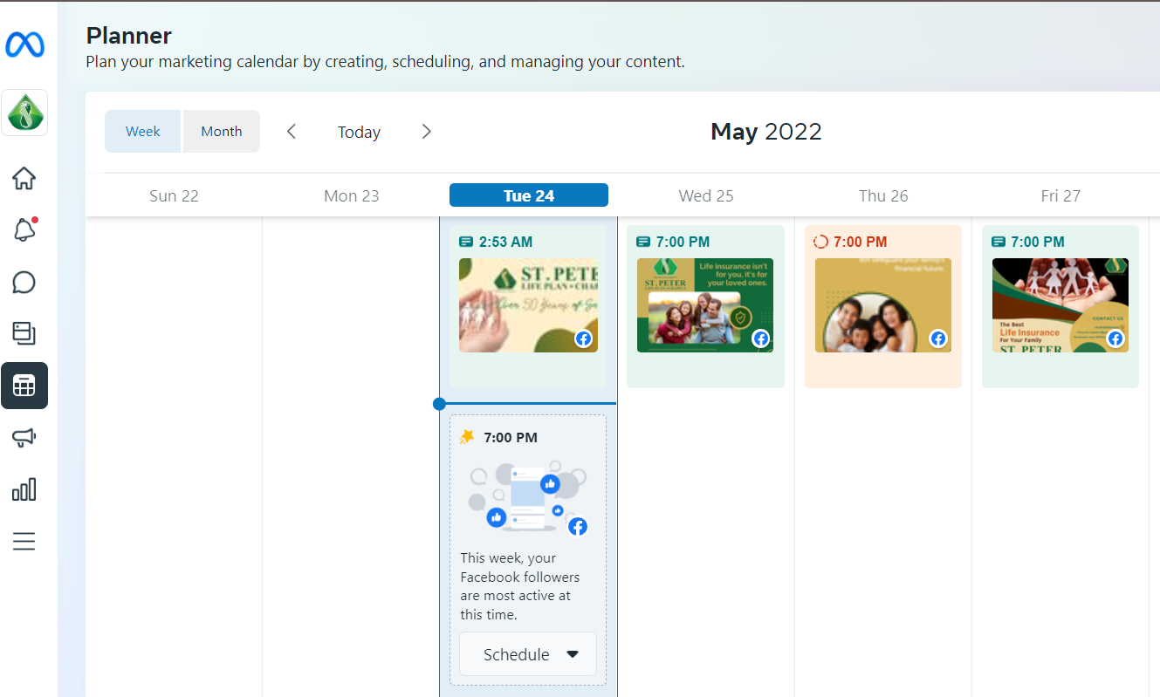Click Facebook badge on suggested time card
Screen dimensions: 1160x697
(578, 527)
